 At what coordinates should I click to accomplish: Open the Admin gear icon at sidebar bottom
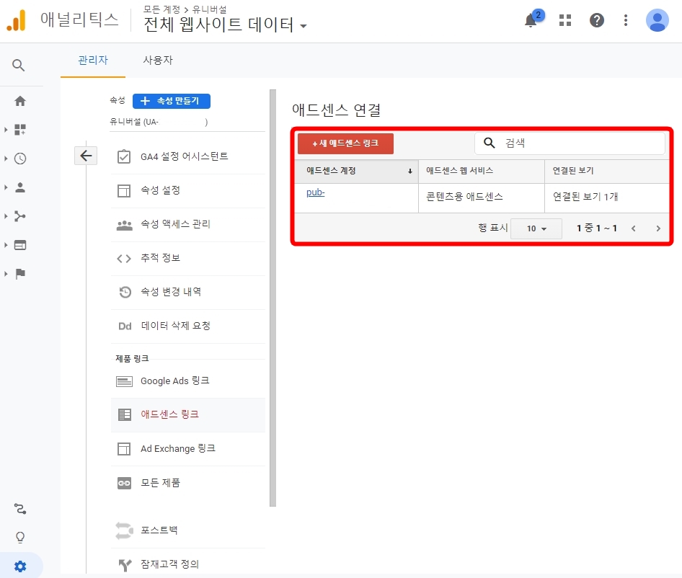(x=19, y=566)
